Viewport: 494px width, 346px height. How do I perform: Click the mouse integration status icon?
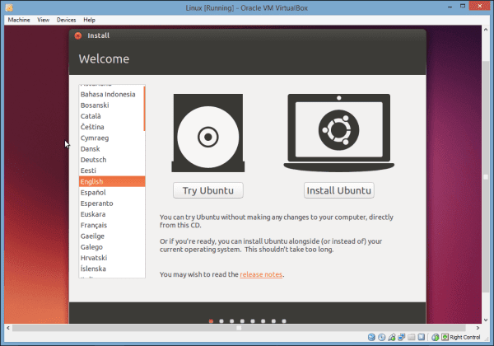[435, 337]
